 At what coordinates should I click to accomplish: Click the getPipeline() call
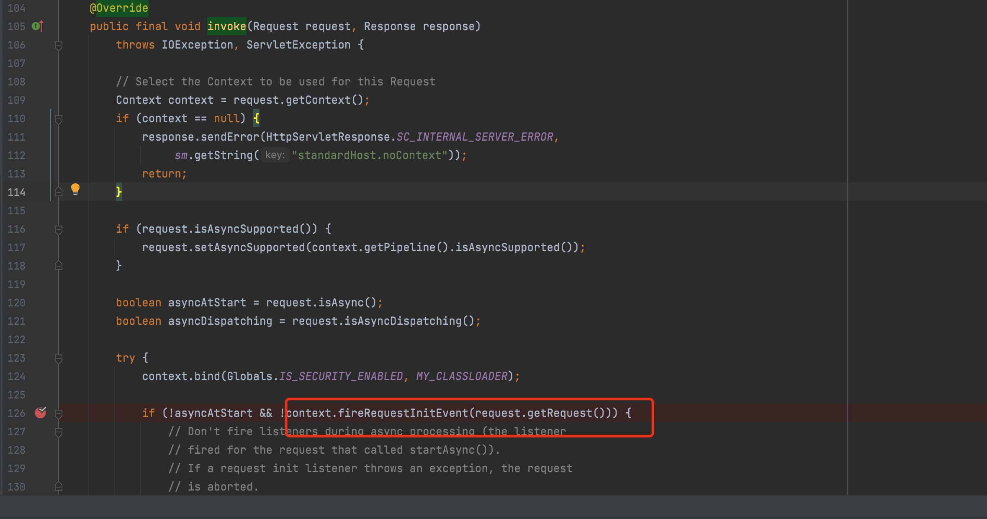[x=406, y=247]
